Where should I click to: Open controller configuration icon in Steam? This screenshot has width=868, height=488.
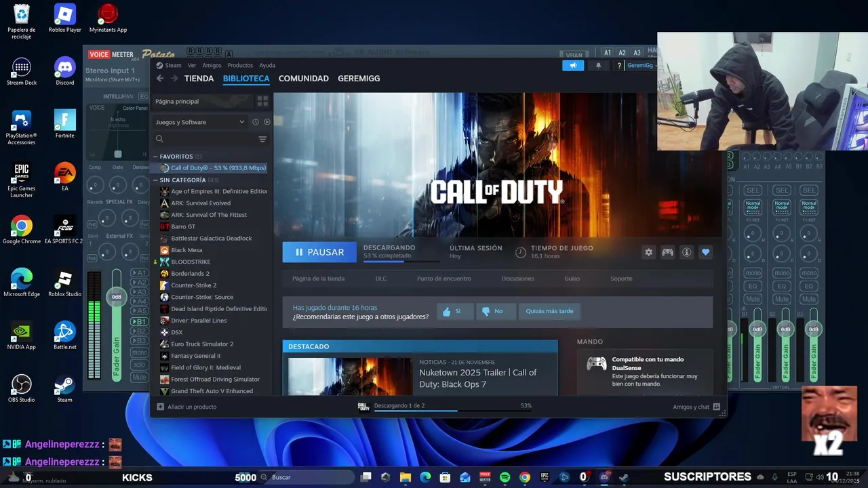(667, 252)
